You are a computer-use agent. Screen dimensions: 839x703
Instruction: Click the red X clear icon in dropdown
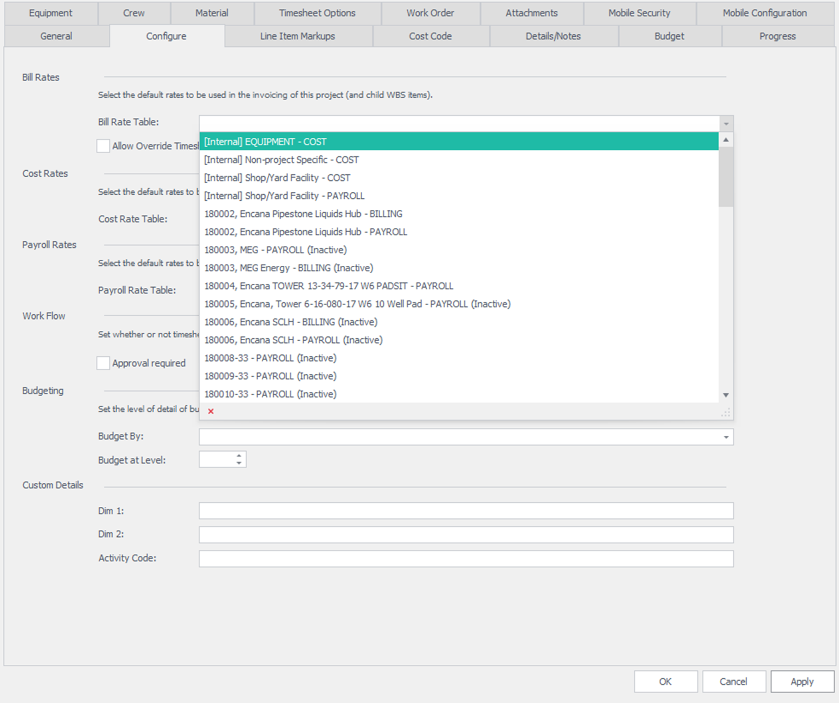pyautogui.click(x=211, y=411)
